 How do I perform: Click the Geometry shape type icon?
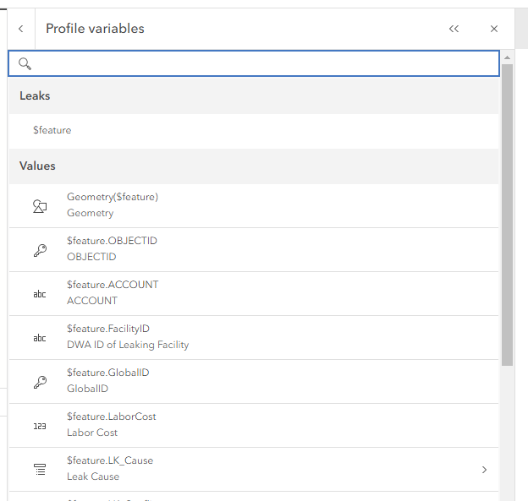pyautogui.click(x=39, y=205)
